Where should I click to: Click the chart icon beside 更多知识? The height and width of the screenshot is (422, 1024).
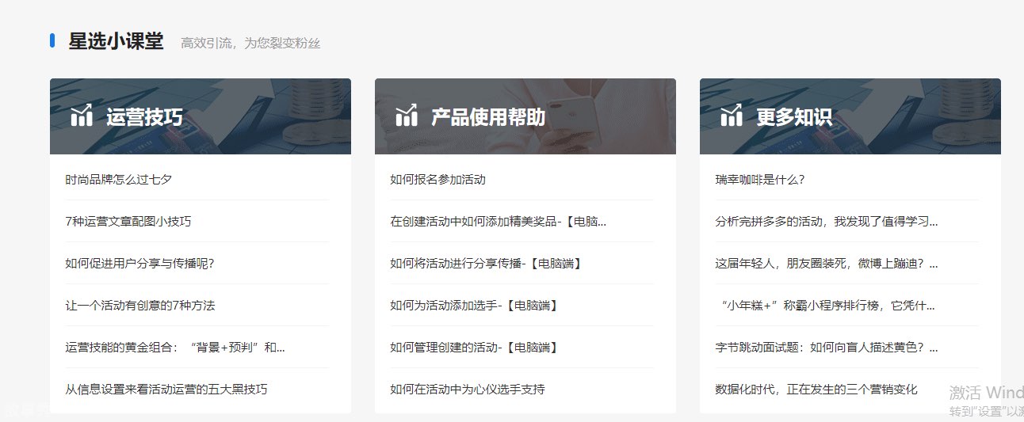[x=732, y=116]
